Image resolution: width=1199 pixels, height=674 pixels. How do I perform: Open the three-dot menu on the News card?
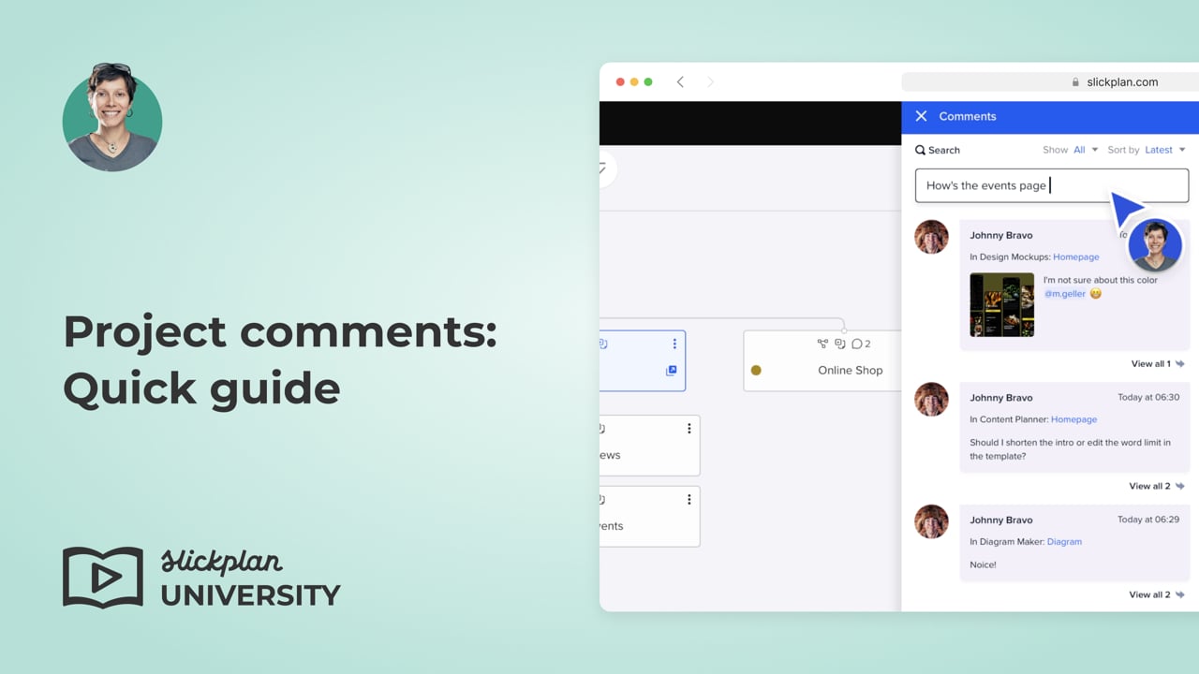pyautogui.click(x=688, y=428)
